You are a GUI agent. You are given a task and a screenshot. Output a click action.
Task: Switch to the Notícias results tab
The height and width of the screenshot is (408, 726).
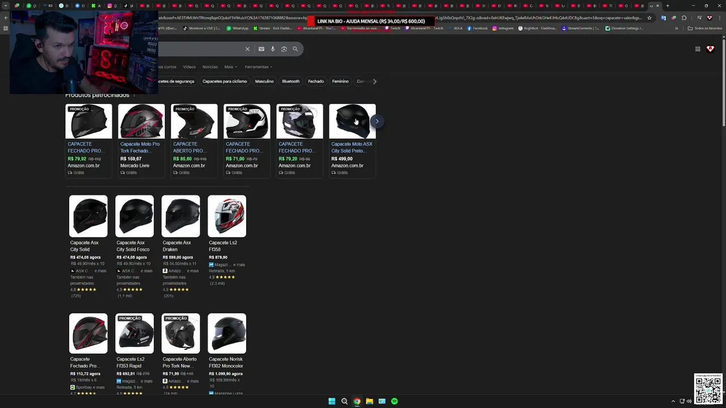tap(210, 67)
